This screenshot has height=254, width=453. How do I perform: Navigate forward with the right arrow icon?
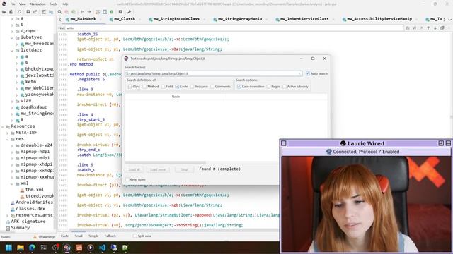click(x=89, y=12)
